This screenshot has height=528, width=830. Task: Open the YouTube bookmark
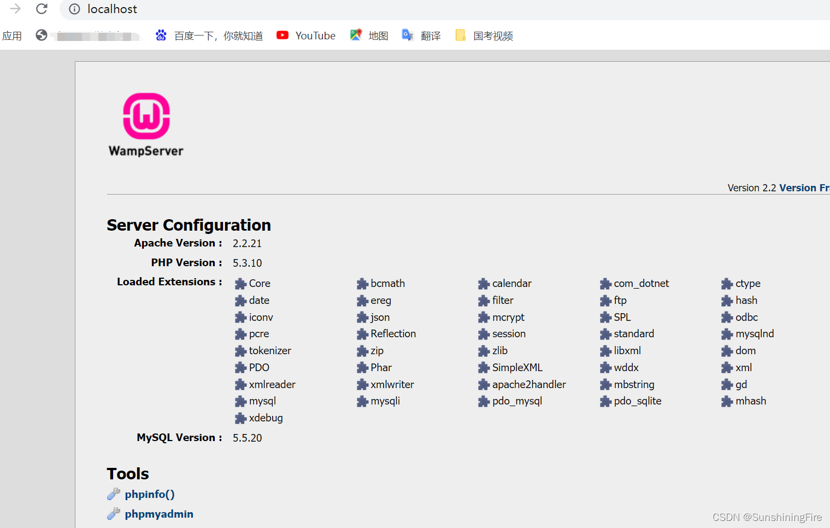point(315,36)
